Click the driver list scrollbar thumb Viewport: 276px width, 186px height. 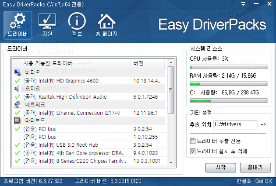click(x=171, y=90)
